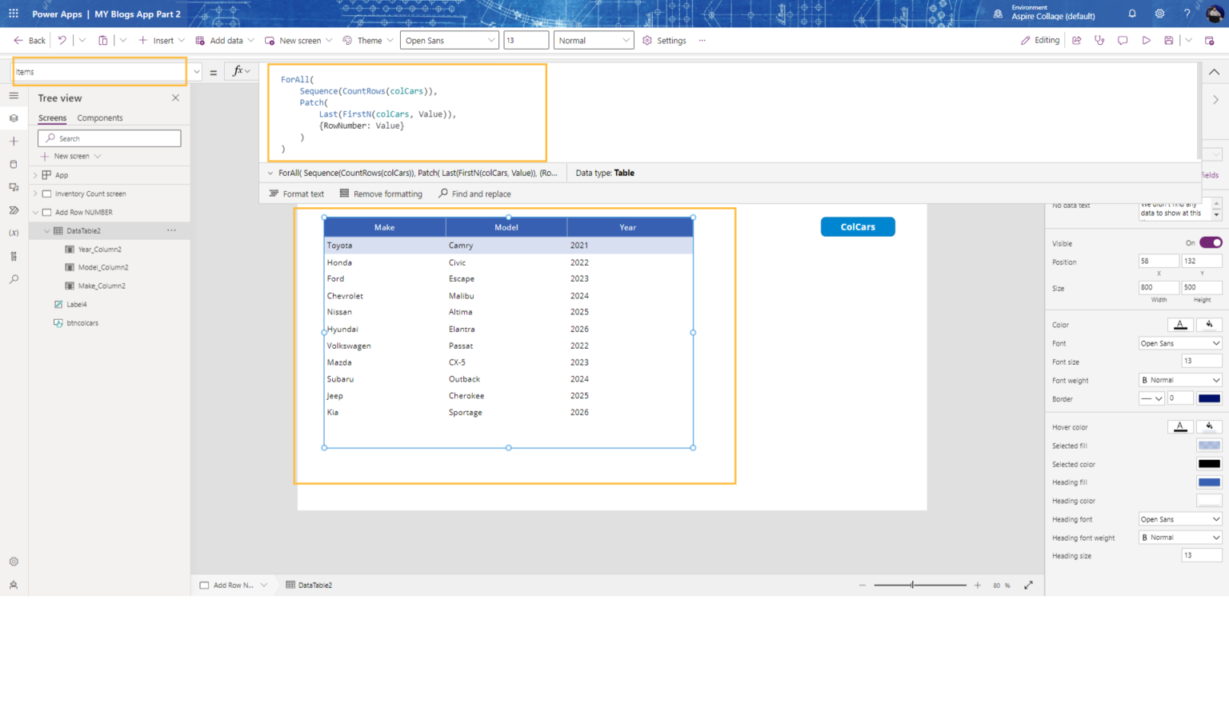Expand the Inventory Count screen tree item
This screenshot has height=712, width=1229.
point(34,193)
